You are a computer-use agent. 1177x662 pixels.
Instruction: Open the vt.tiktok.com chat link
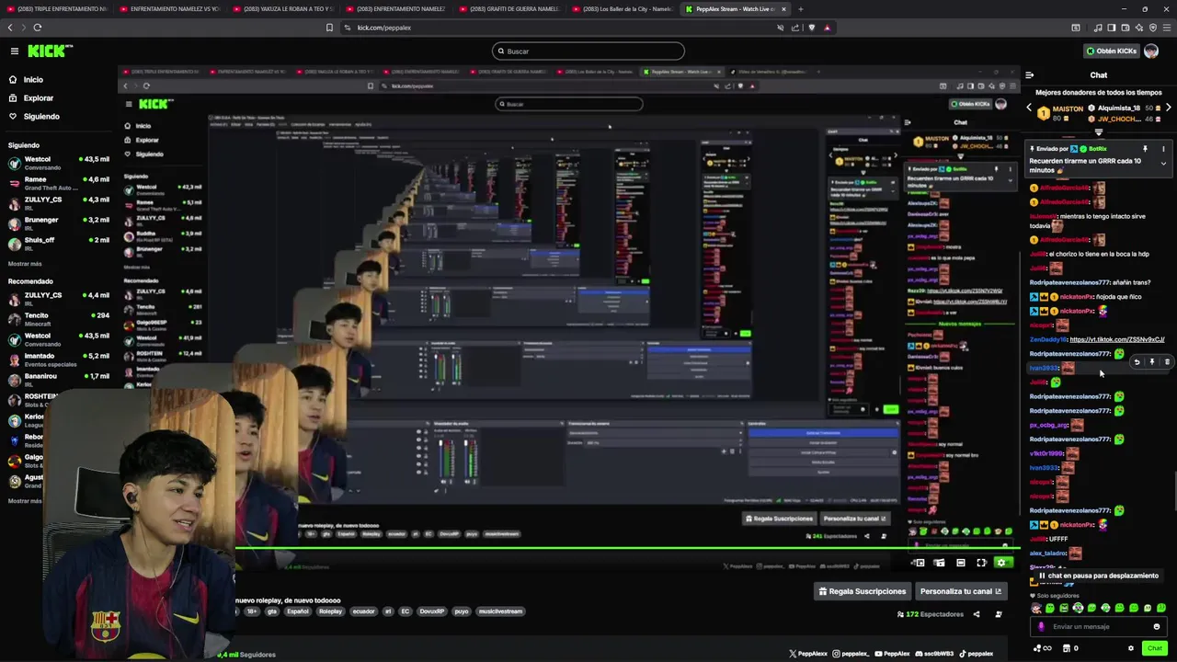coord(1117,339)
